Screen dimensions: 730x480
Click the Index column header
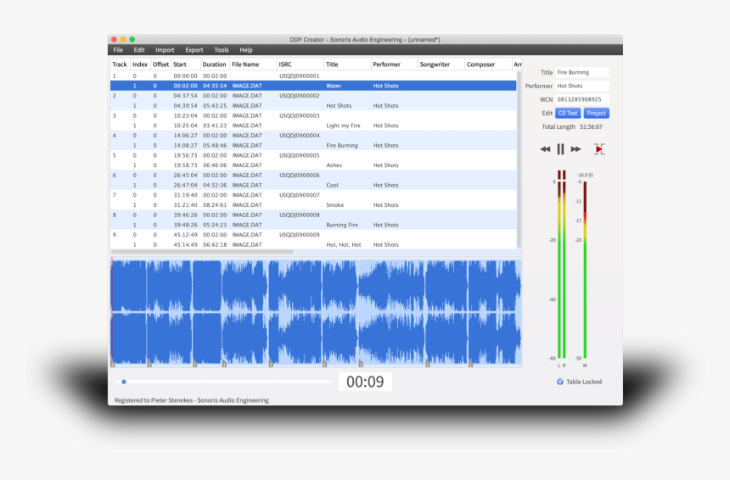[x=140, y=64]
